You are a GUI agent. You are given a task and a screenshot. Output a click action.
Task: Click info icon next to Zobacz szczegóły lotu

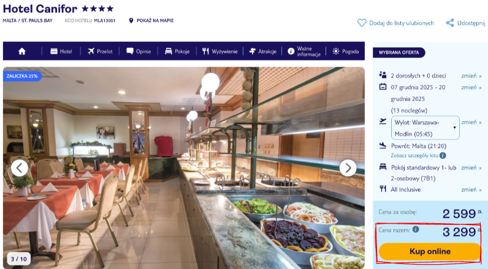[x=443, y=155]
